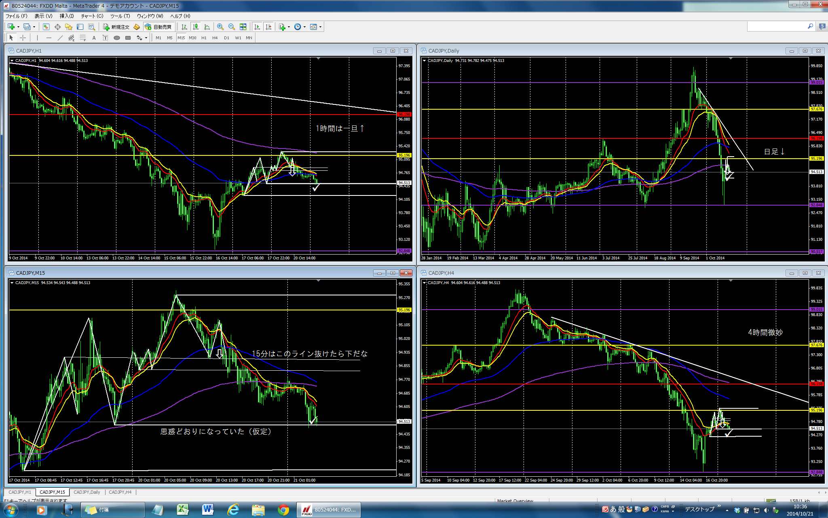
Task: Open the チャート (C) menu
Action: pos(92,16)
